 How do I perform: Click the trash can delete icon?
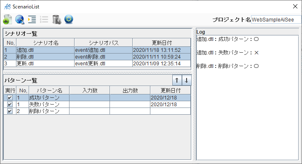(x=57, y=19)
